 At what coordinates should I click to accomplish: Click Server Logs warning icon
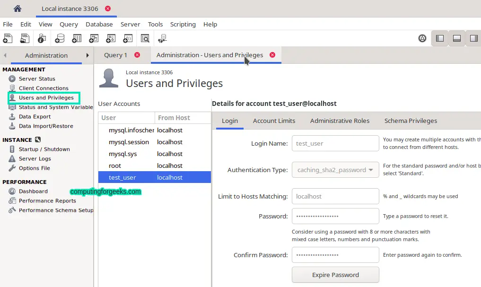12,158
